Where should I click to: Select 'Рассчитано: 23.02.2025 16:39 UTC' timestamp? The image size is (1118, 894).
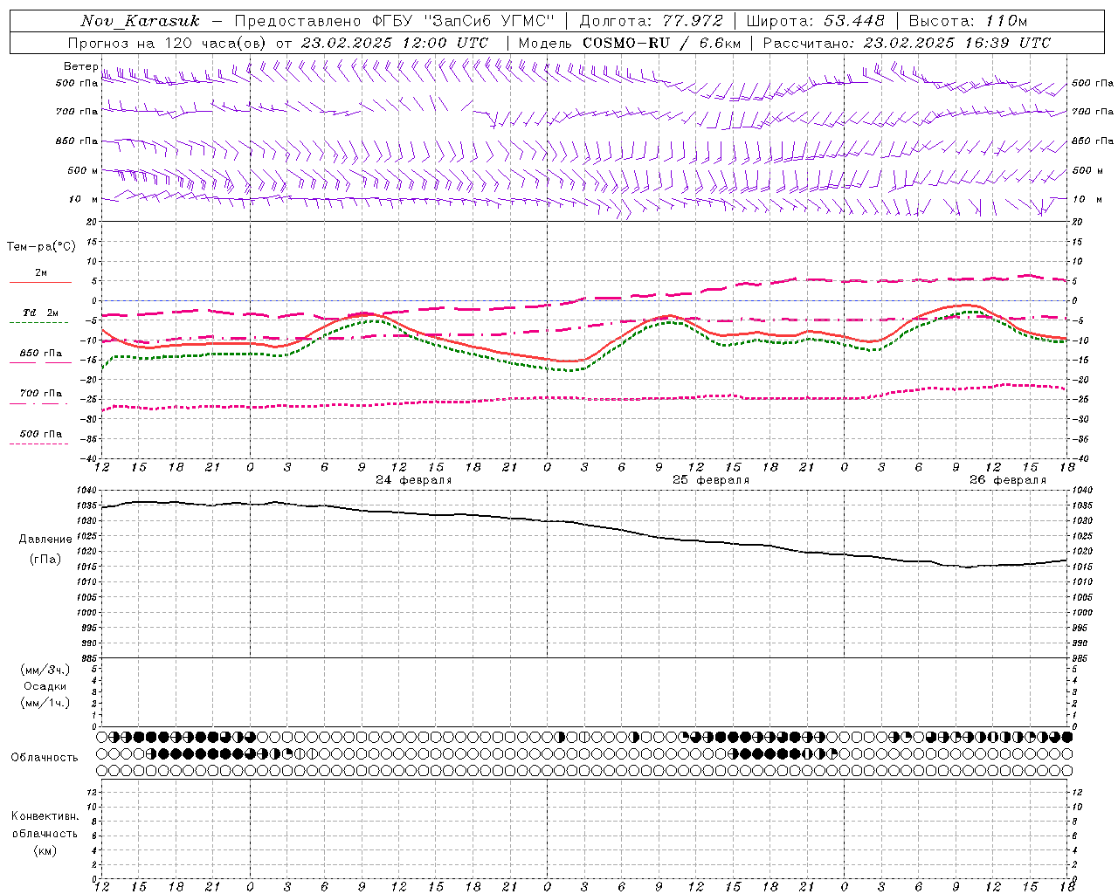[x=907, y=43]
